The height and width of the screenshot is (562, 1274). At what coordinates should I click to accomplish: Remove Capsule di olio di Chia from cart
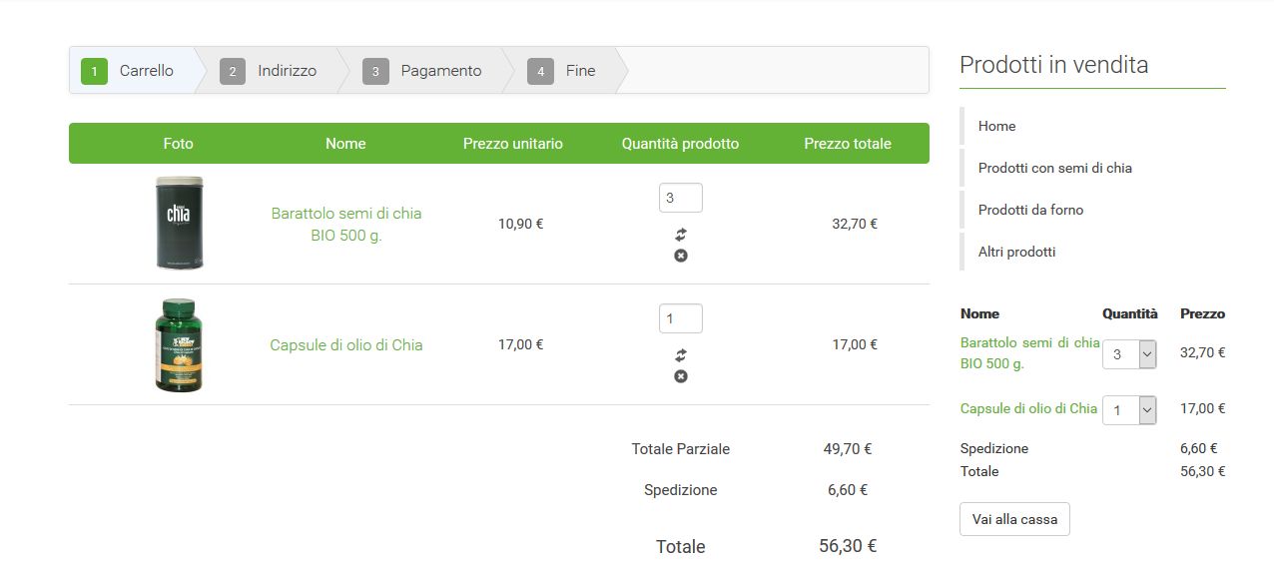(x=681, y=376)
